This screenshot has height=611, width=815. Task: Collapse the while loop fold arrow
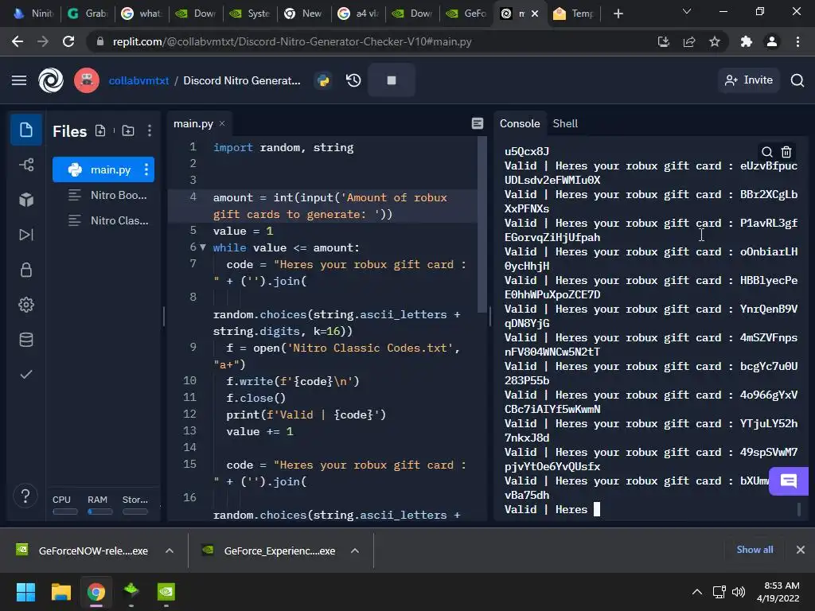(x=203, y=247)
